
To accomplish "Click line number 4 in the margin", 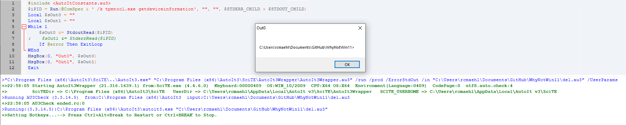I will pyautogui.click(x=13, y=21).
